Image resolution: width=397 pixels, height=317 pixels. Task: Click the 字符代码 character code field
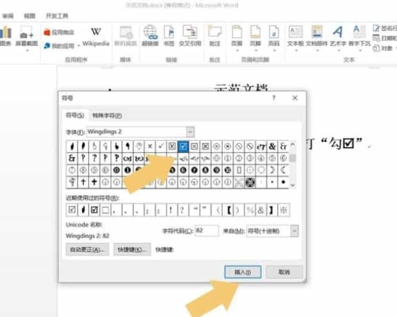click(206, 230)
